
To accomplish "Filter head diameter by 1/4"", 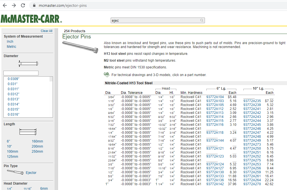I will 9,189.
